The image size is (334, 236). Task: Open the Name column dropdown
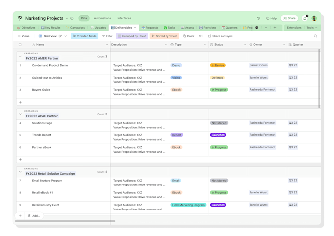point(107,45)
